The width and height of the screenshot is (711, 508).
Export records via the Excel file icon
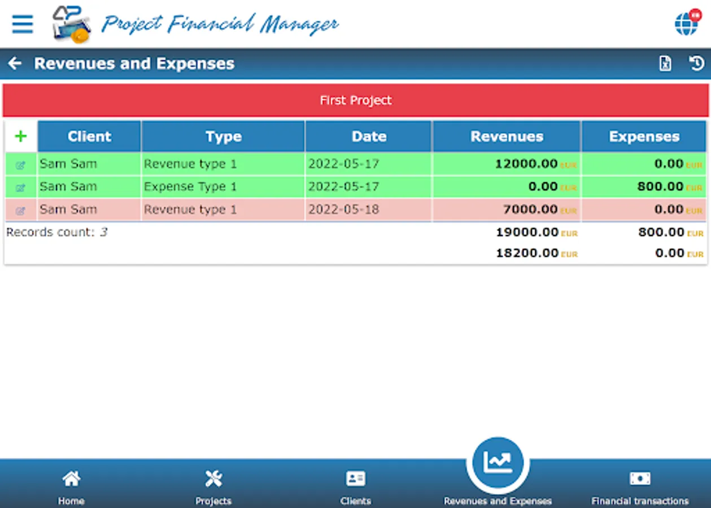pyautogui.click(x=665, y=64)
